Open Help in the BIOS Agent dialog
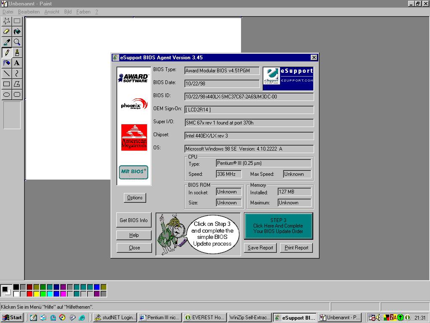Viewport: 430px width, 323px height. tap(134, 235)
